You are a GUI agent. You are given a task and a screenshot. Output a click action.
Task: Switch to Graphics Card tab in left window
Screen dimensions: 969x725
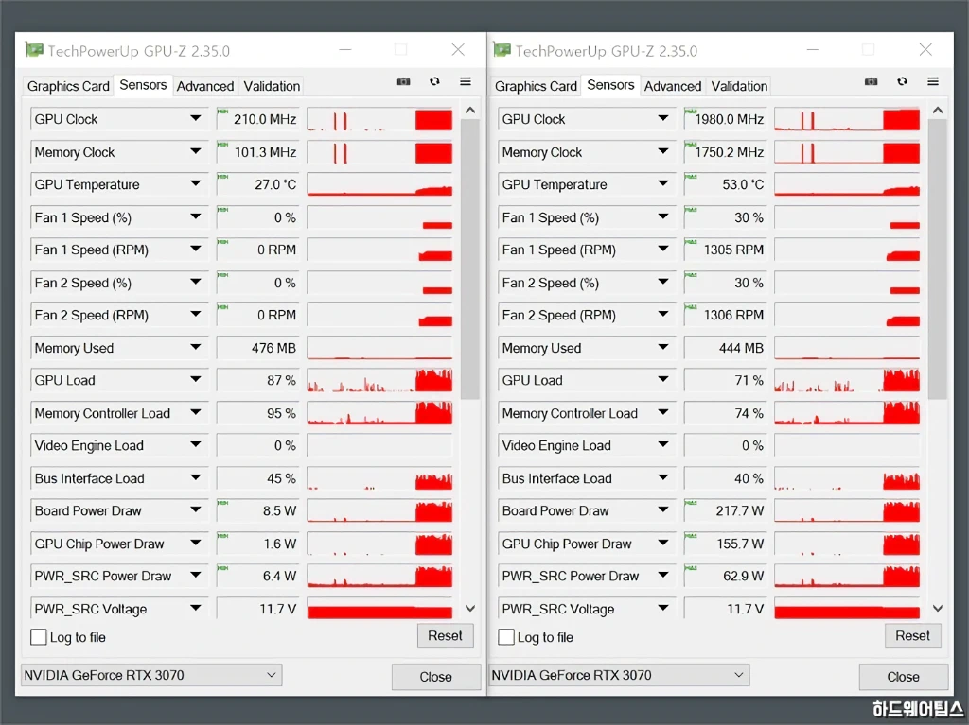coord(68,86)
